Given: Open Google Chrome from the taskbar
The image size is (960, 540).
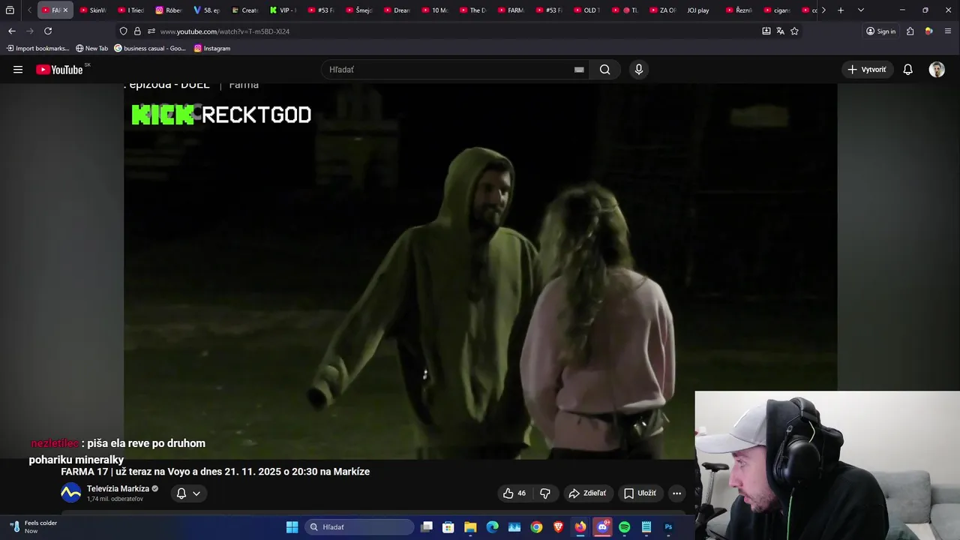Looking at the screenshot, I should coord(536,527).
